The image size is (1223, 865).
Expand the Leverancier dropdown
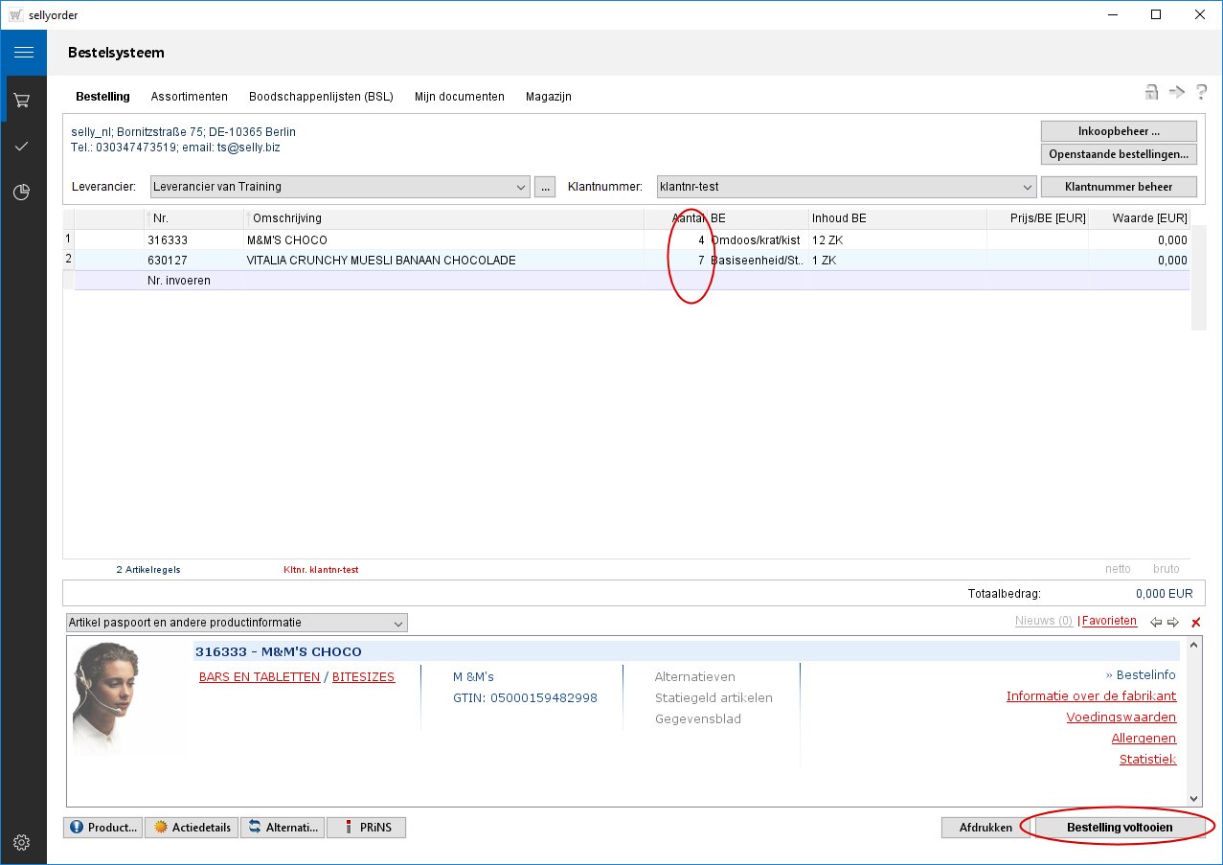click(521, 187)
